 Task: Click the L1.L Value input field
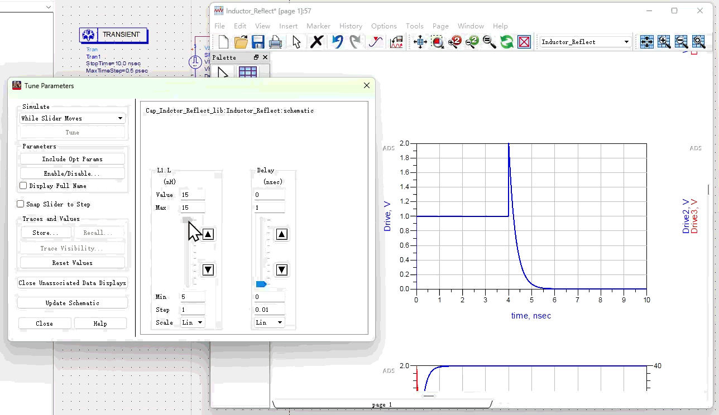[192, 195]
